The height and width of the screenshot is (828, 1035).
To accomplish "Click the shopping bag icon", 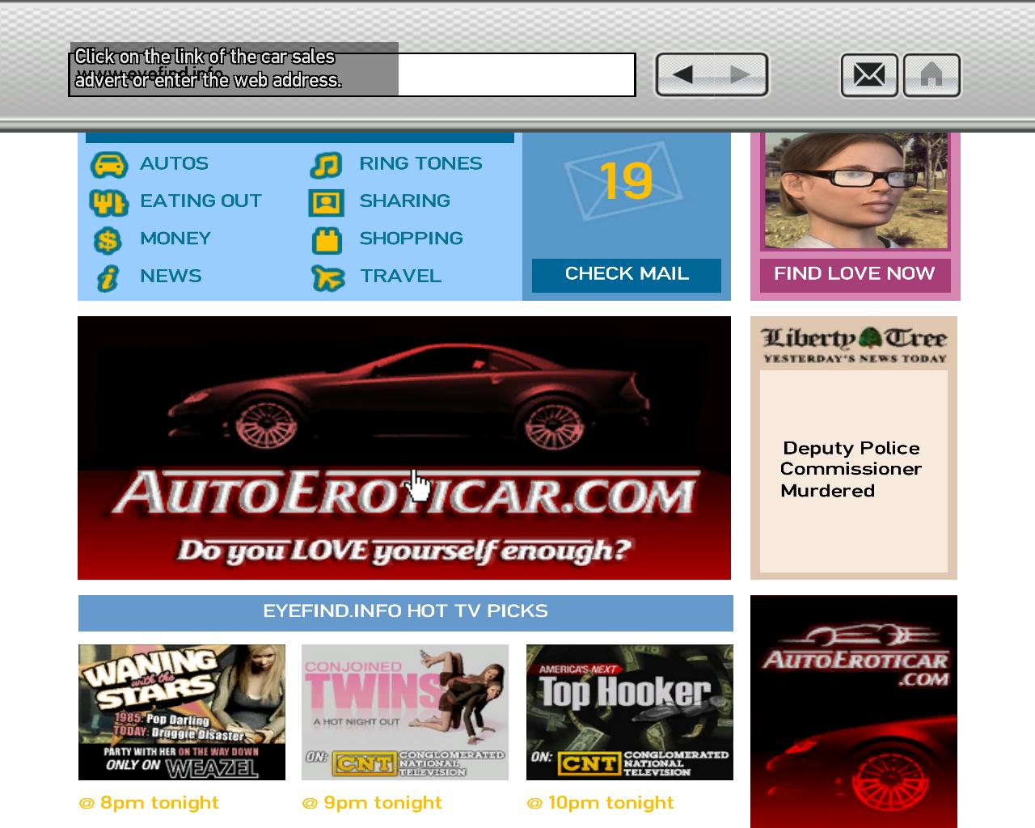I will [x=327, y=240].
